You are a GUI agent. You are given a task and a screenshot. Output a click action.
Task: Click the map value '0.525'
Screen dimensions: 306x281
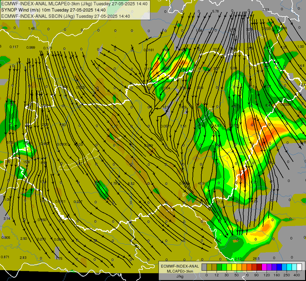(80, 87)
